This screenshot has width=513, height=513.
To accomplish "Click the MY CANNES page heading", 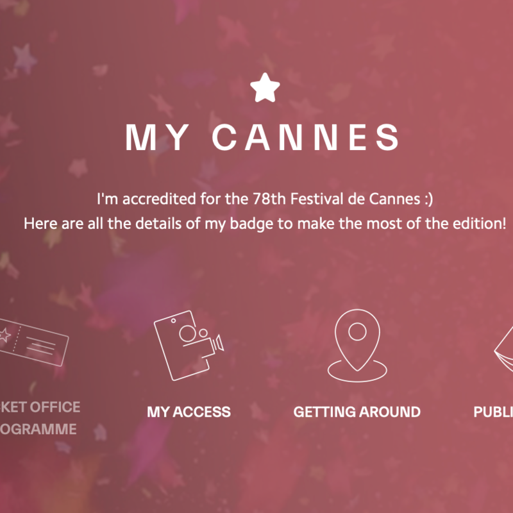I will coord(263,137).
